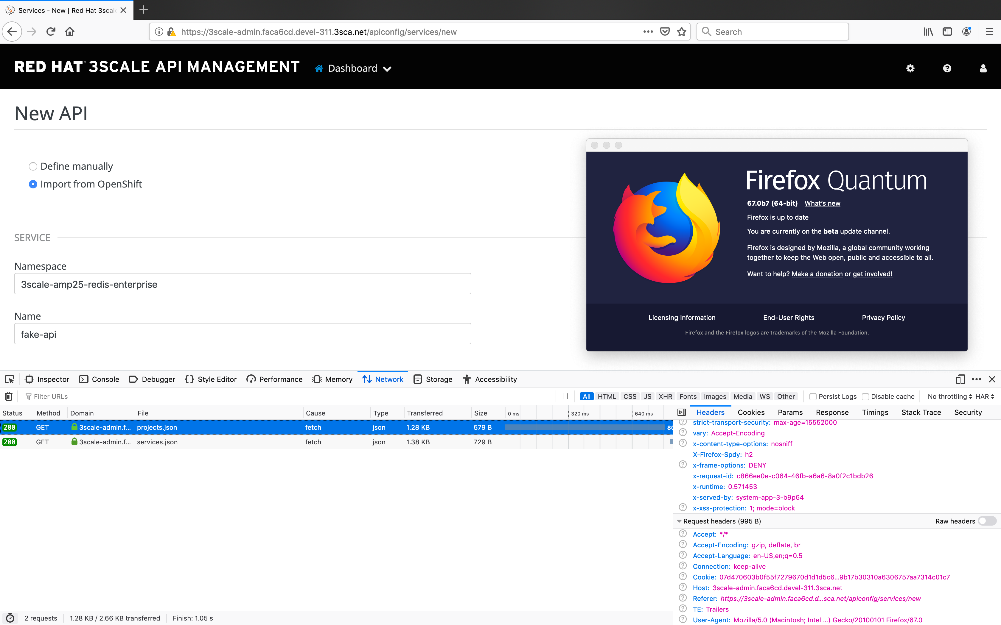Collapse Request headers section
The width and height of the screenshot is (1001, 625).
click(x=679, y=521)
